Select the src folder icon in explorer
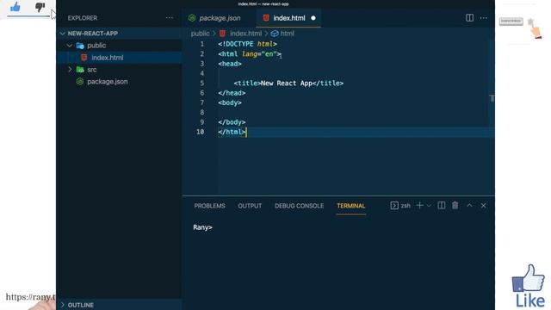The height and width of the screenshot is (310, 551). pyautogui.click(x=80, y=69)
